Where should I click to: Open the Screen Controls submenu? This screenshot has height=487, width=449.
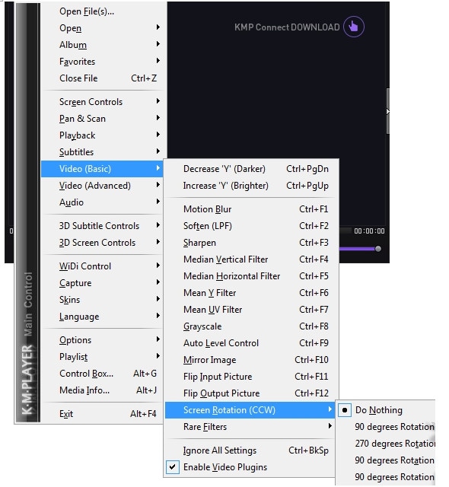coord(102,102)
